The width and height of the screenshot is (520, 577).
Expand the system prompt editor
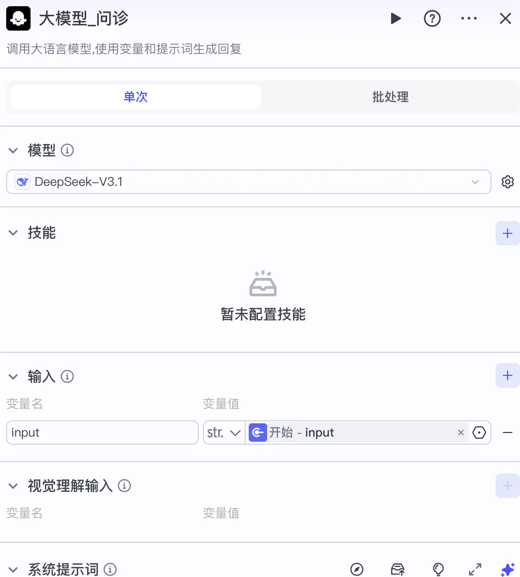tap(475, 569)
